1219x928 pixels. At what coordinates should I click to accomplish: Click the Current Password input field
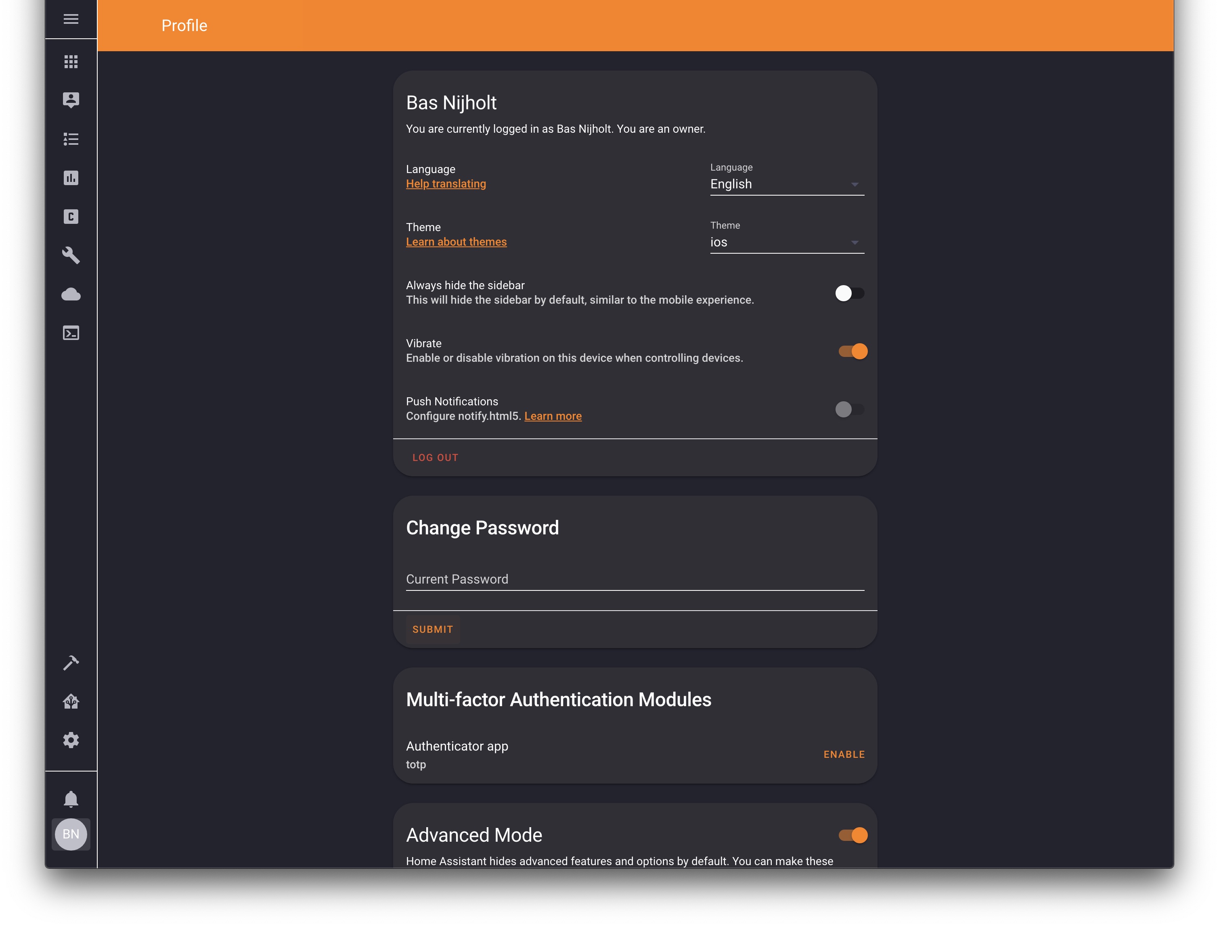pos(635,579)
